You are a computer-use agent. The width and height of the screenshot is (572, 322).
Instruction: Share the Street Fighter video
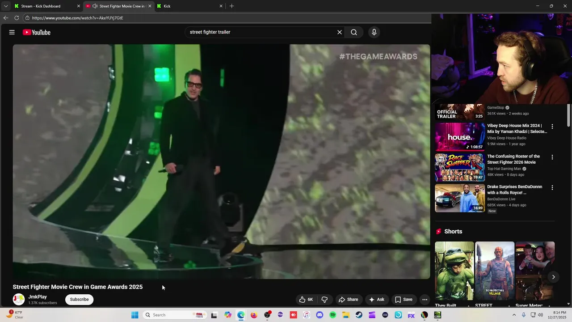348,300
